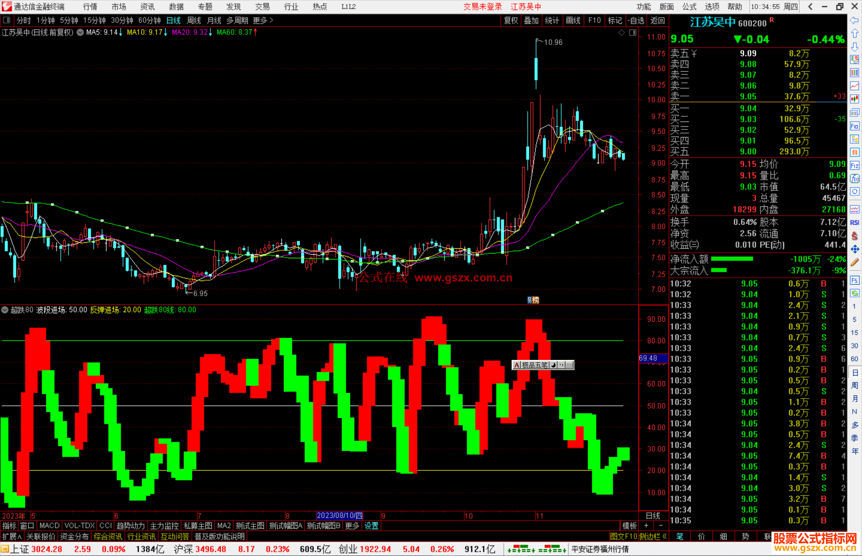Image resolution: width=862 pixels, height=556 pixels.
Task: Collapse the 侧边栏 sidebar toggle
Action: click(653, 536)
